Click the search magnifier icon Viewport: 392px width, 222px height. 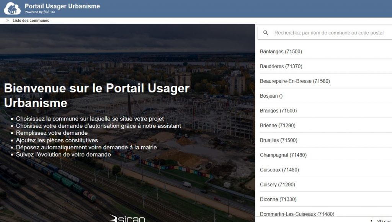tap(266, 33)
